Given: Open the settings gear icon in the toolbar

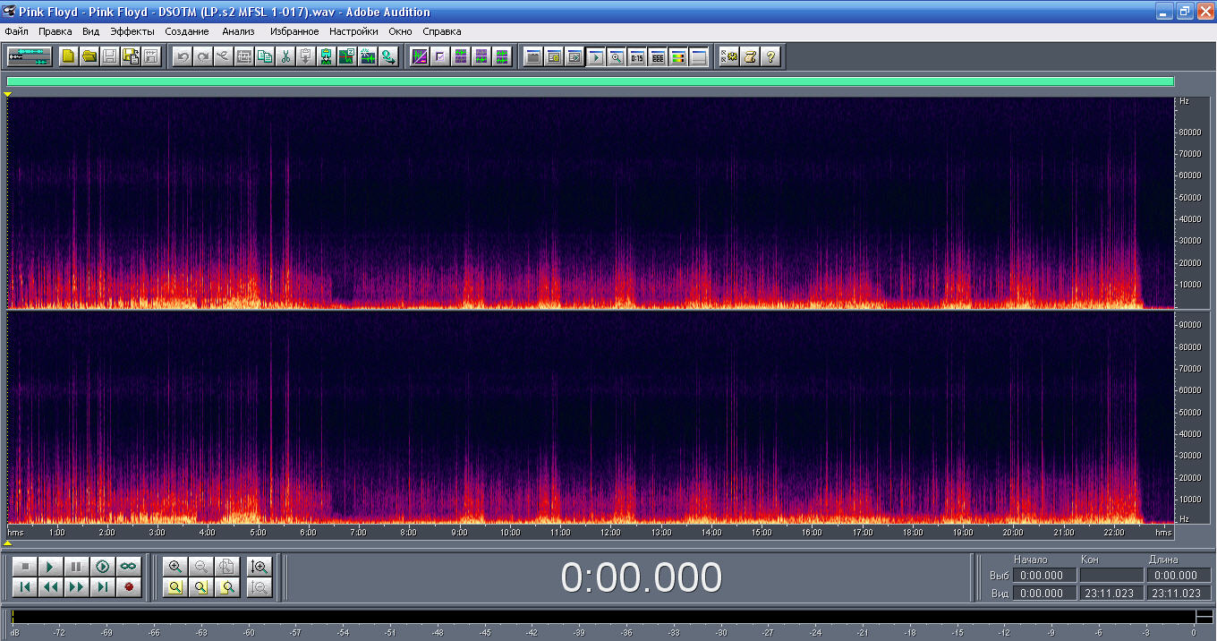Looking at the screenshot, I should click(729, 56).
